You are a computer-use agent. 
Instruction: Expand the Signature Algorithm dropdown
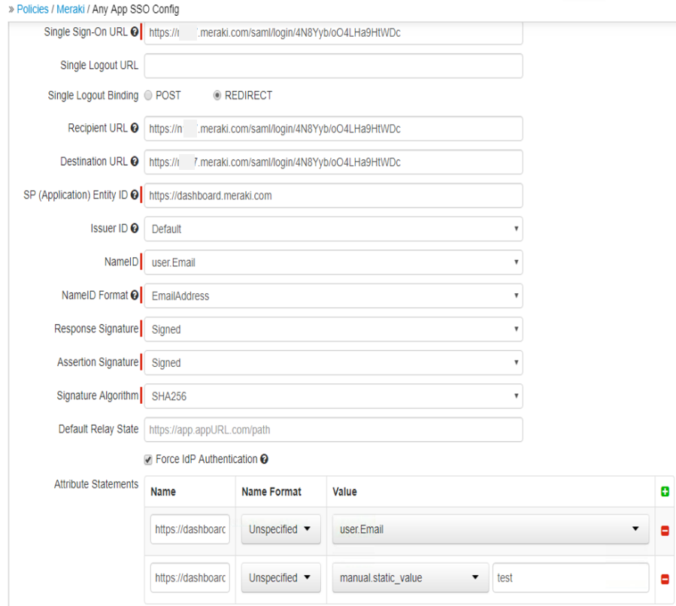(514, 395)
